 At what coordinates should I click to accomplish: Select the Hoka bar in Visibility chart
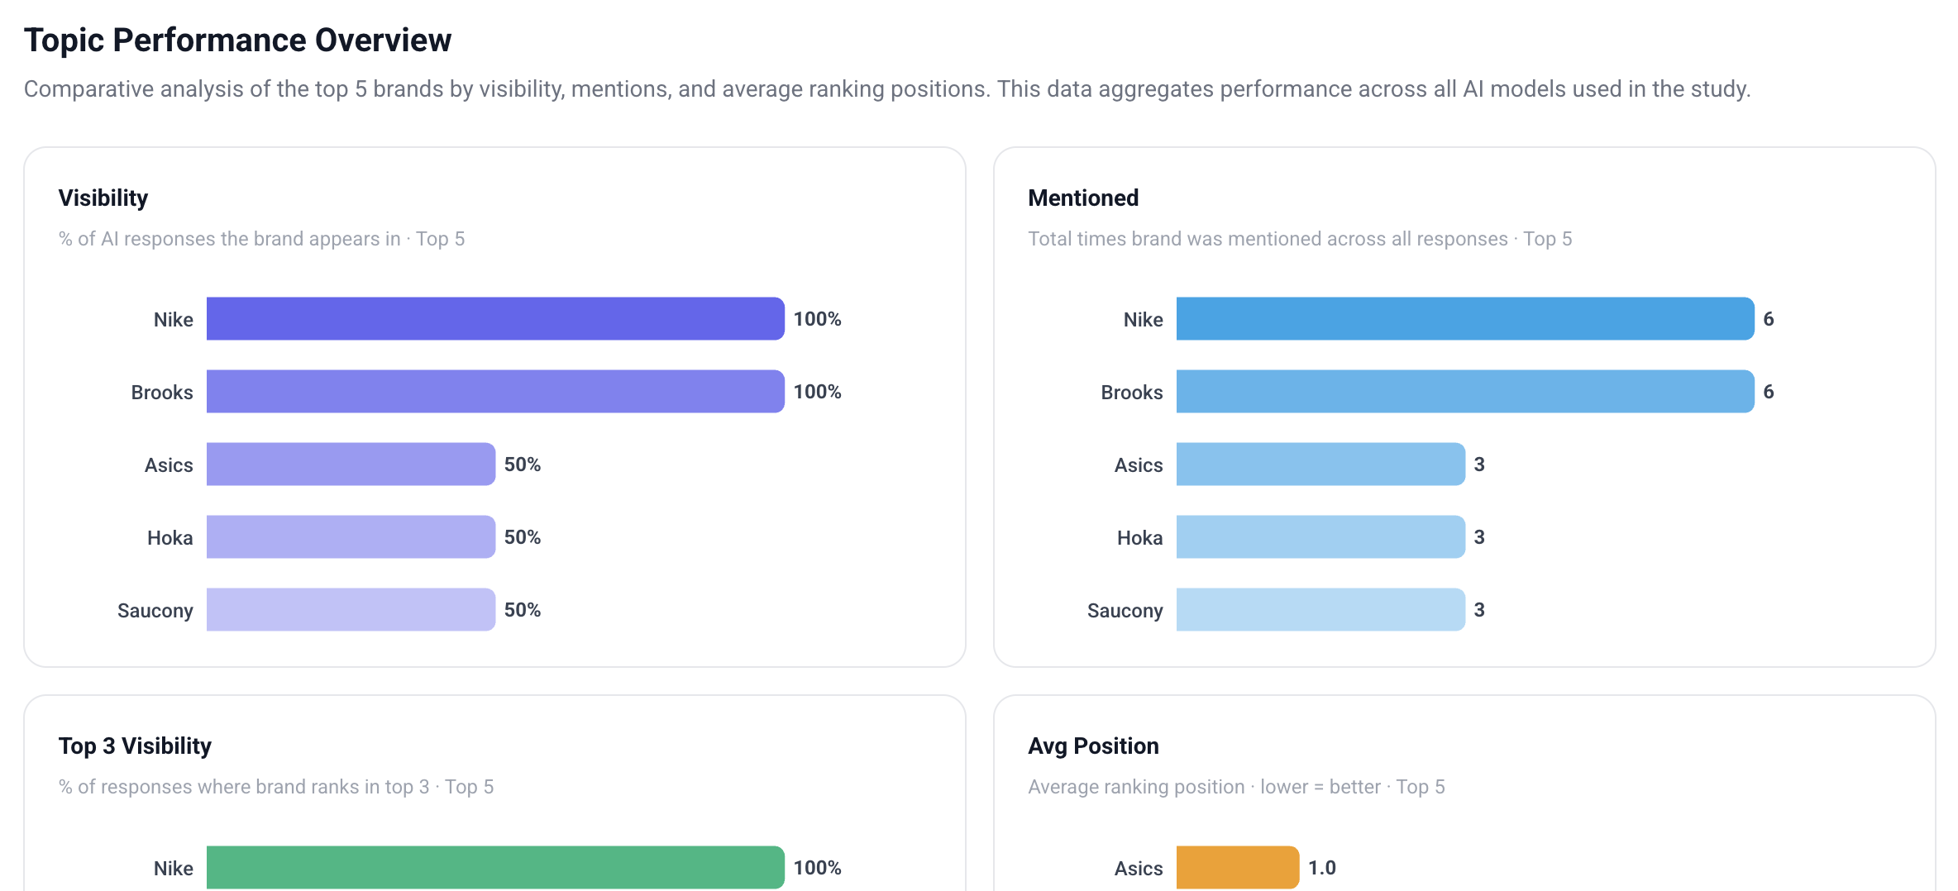pos(351,537)
